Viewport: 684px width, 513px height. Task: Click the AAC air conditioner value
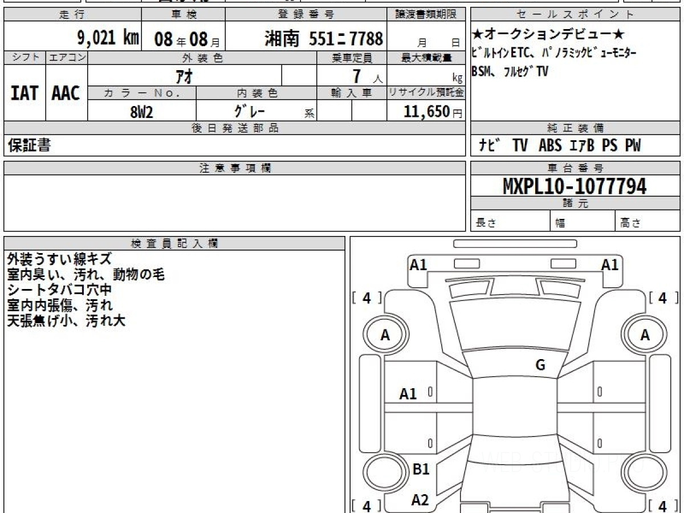click(66, 93)
